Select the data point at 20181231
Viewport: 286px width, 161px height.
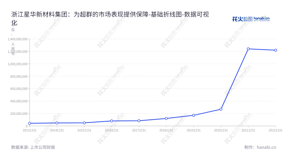point(166,118)
